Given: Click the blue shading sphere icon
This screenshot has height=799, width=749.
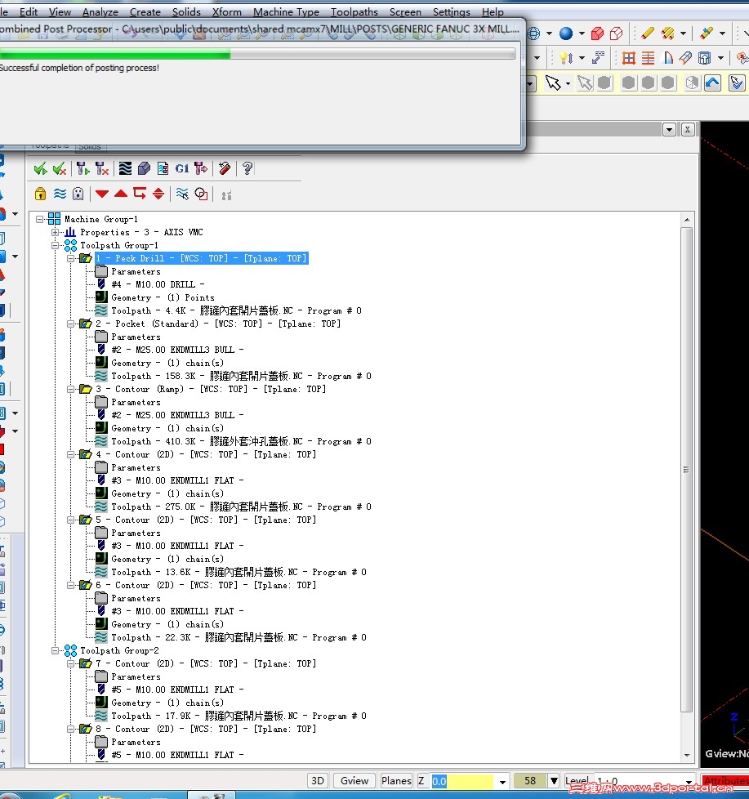Looking at the screenshot, I should [x=566, y=33].
